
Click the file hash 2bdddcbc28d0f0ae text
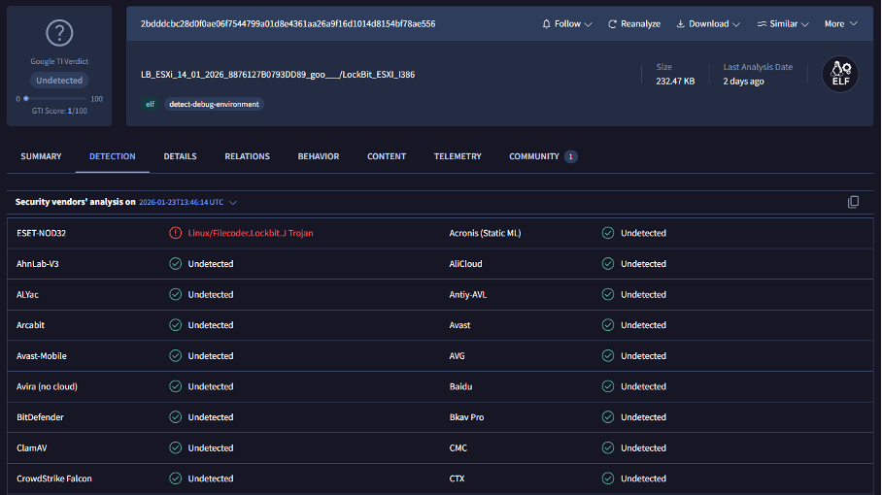point(288,23)
